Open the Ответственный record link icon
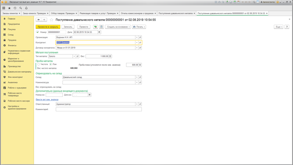293x165 pixels. tap(140, 104)
